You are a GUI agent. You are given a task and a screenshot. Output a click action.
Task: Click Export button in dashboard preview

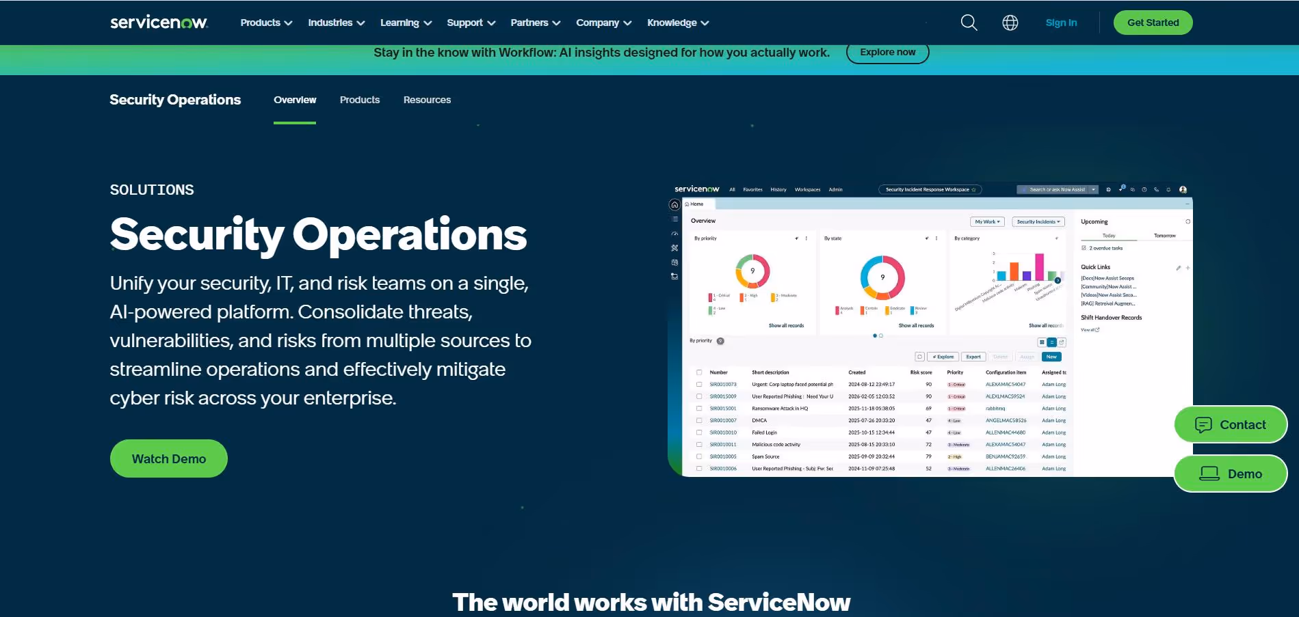point(973,357)
